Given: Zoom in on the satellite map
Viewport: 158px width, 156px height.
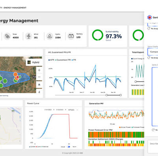Looking at the screenshot, I should [39, 70].
